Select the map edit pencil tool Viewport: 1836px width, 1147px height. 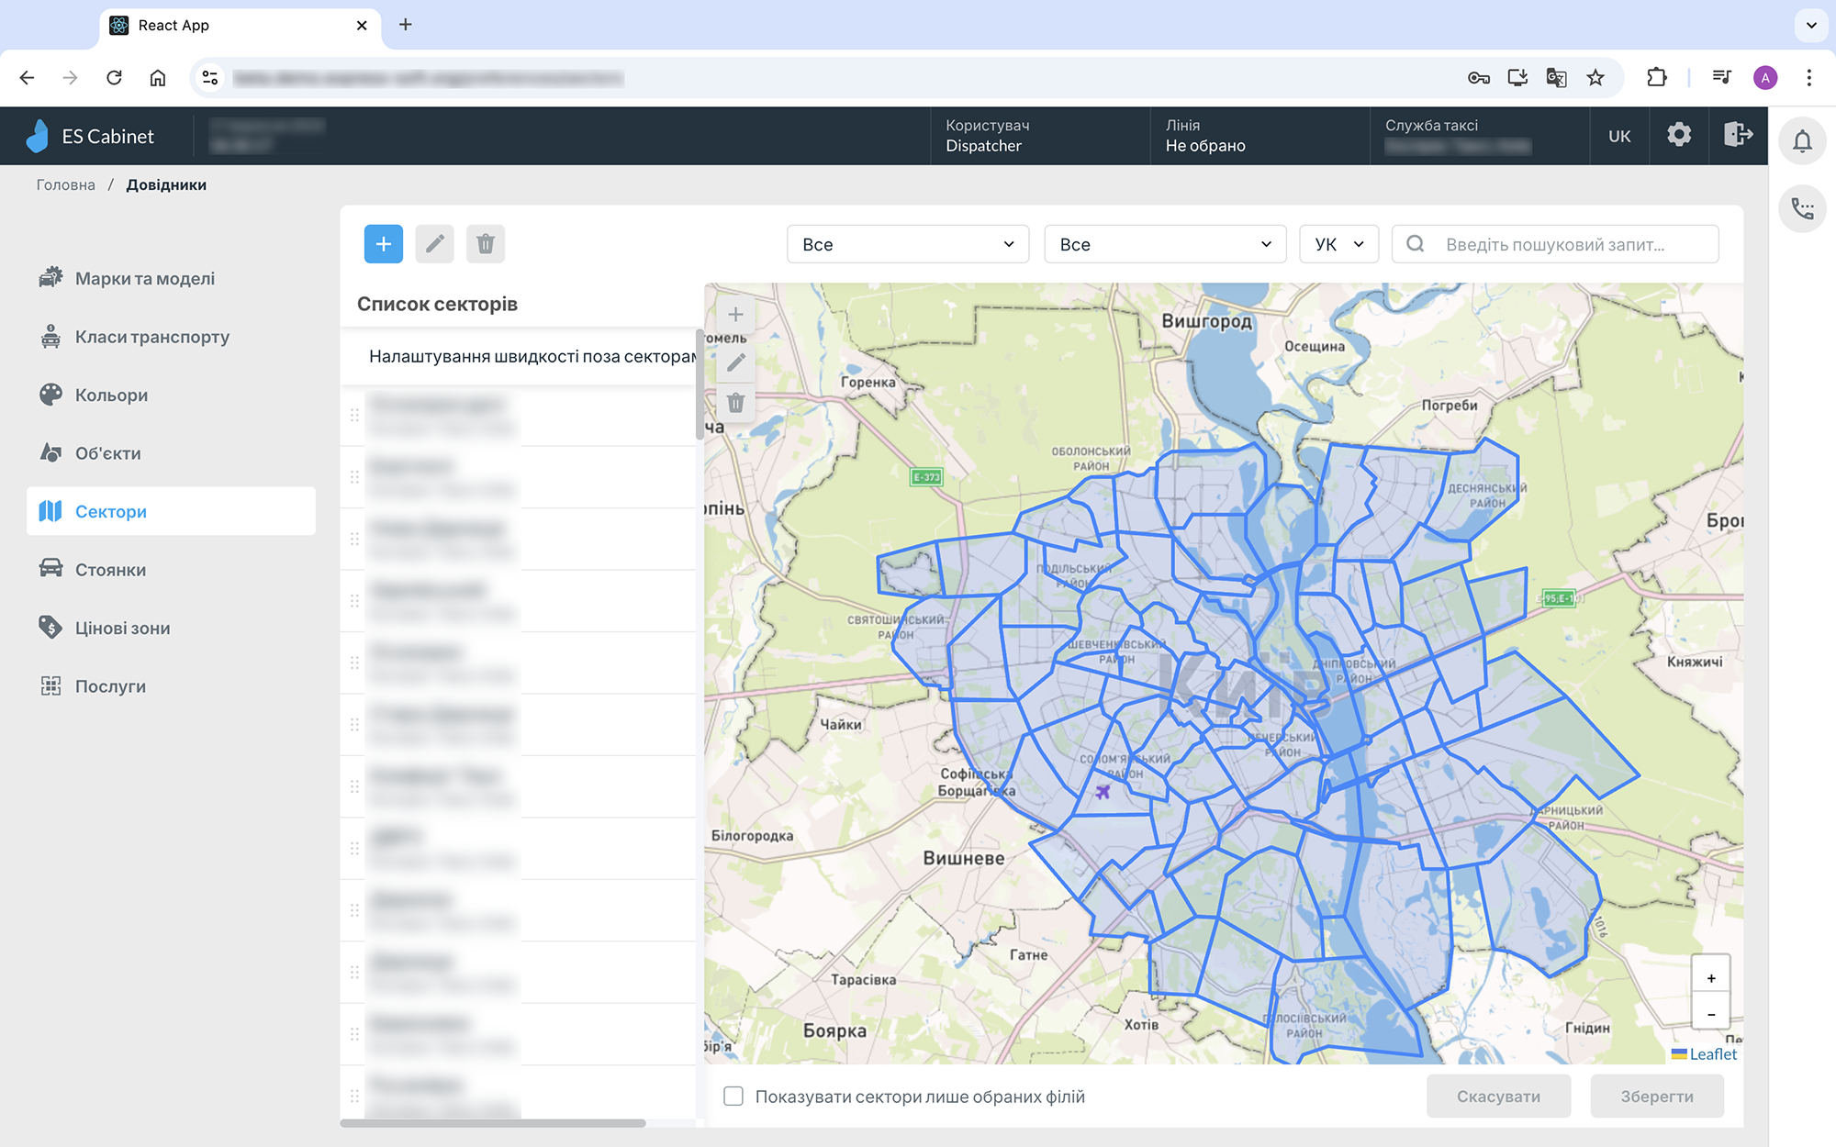point(735,363)
